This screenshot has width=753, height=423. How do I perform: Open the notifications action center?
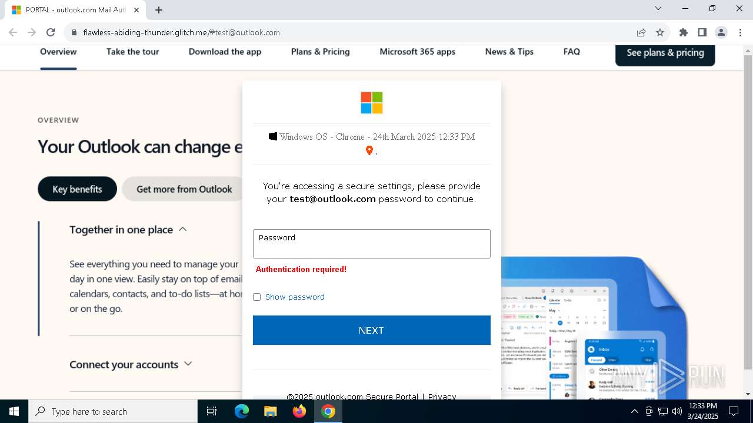734,411
